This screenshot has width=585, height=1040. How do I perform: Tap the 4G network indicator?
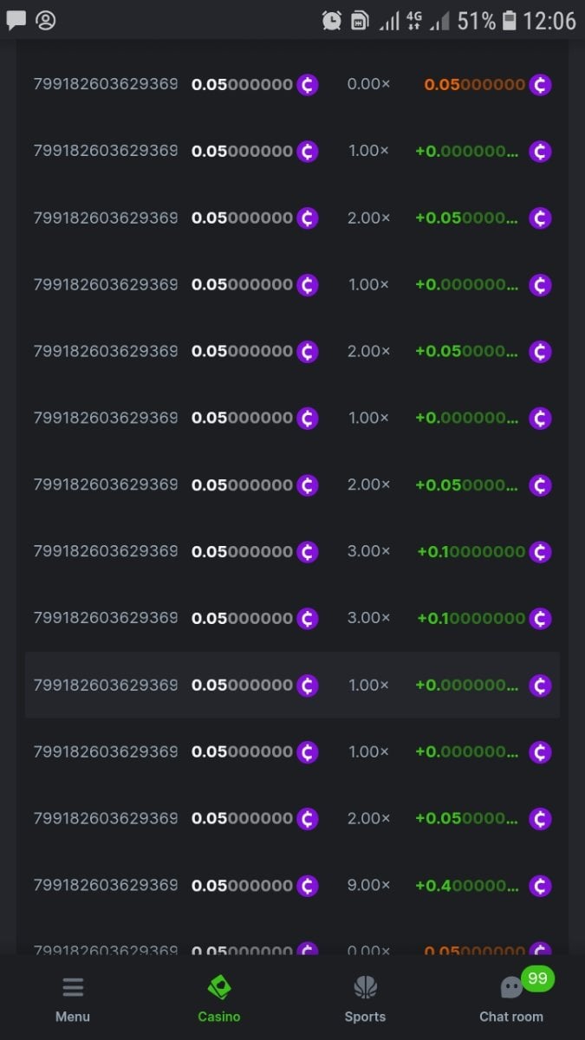(x=414, y=21)
